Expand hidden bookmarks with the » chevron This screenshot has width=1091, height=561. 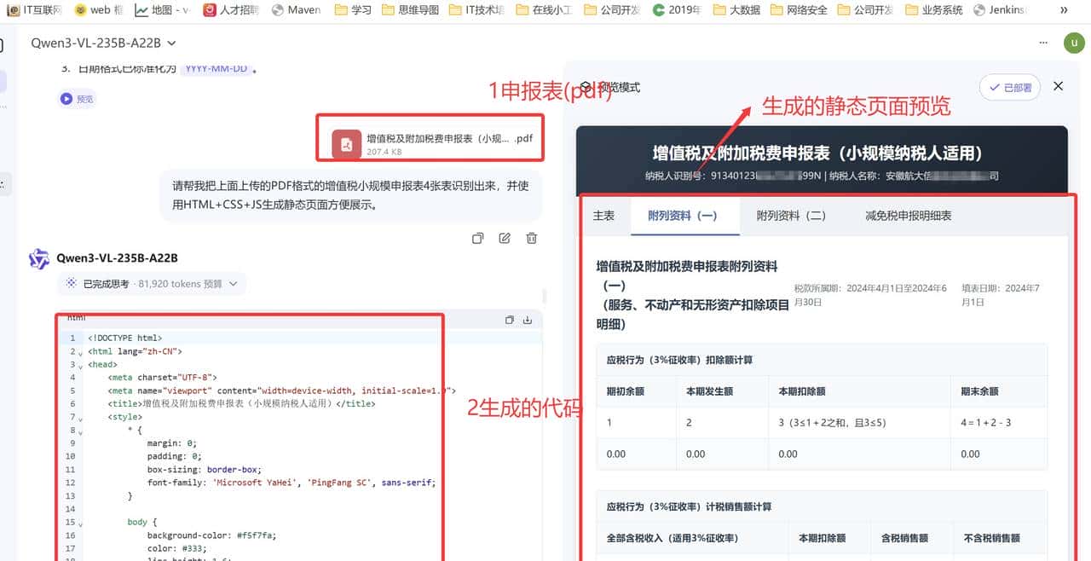(x=1065, y=10)
